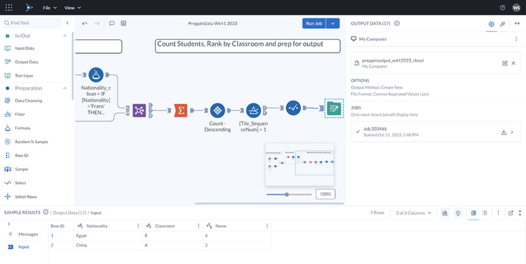This screenshot has width=526, height=264.
Task: Collapse the Preparation tool category
Action: (x=65, y=88)
